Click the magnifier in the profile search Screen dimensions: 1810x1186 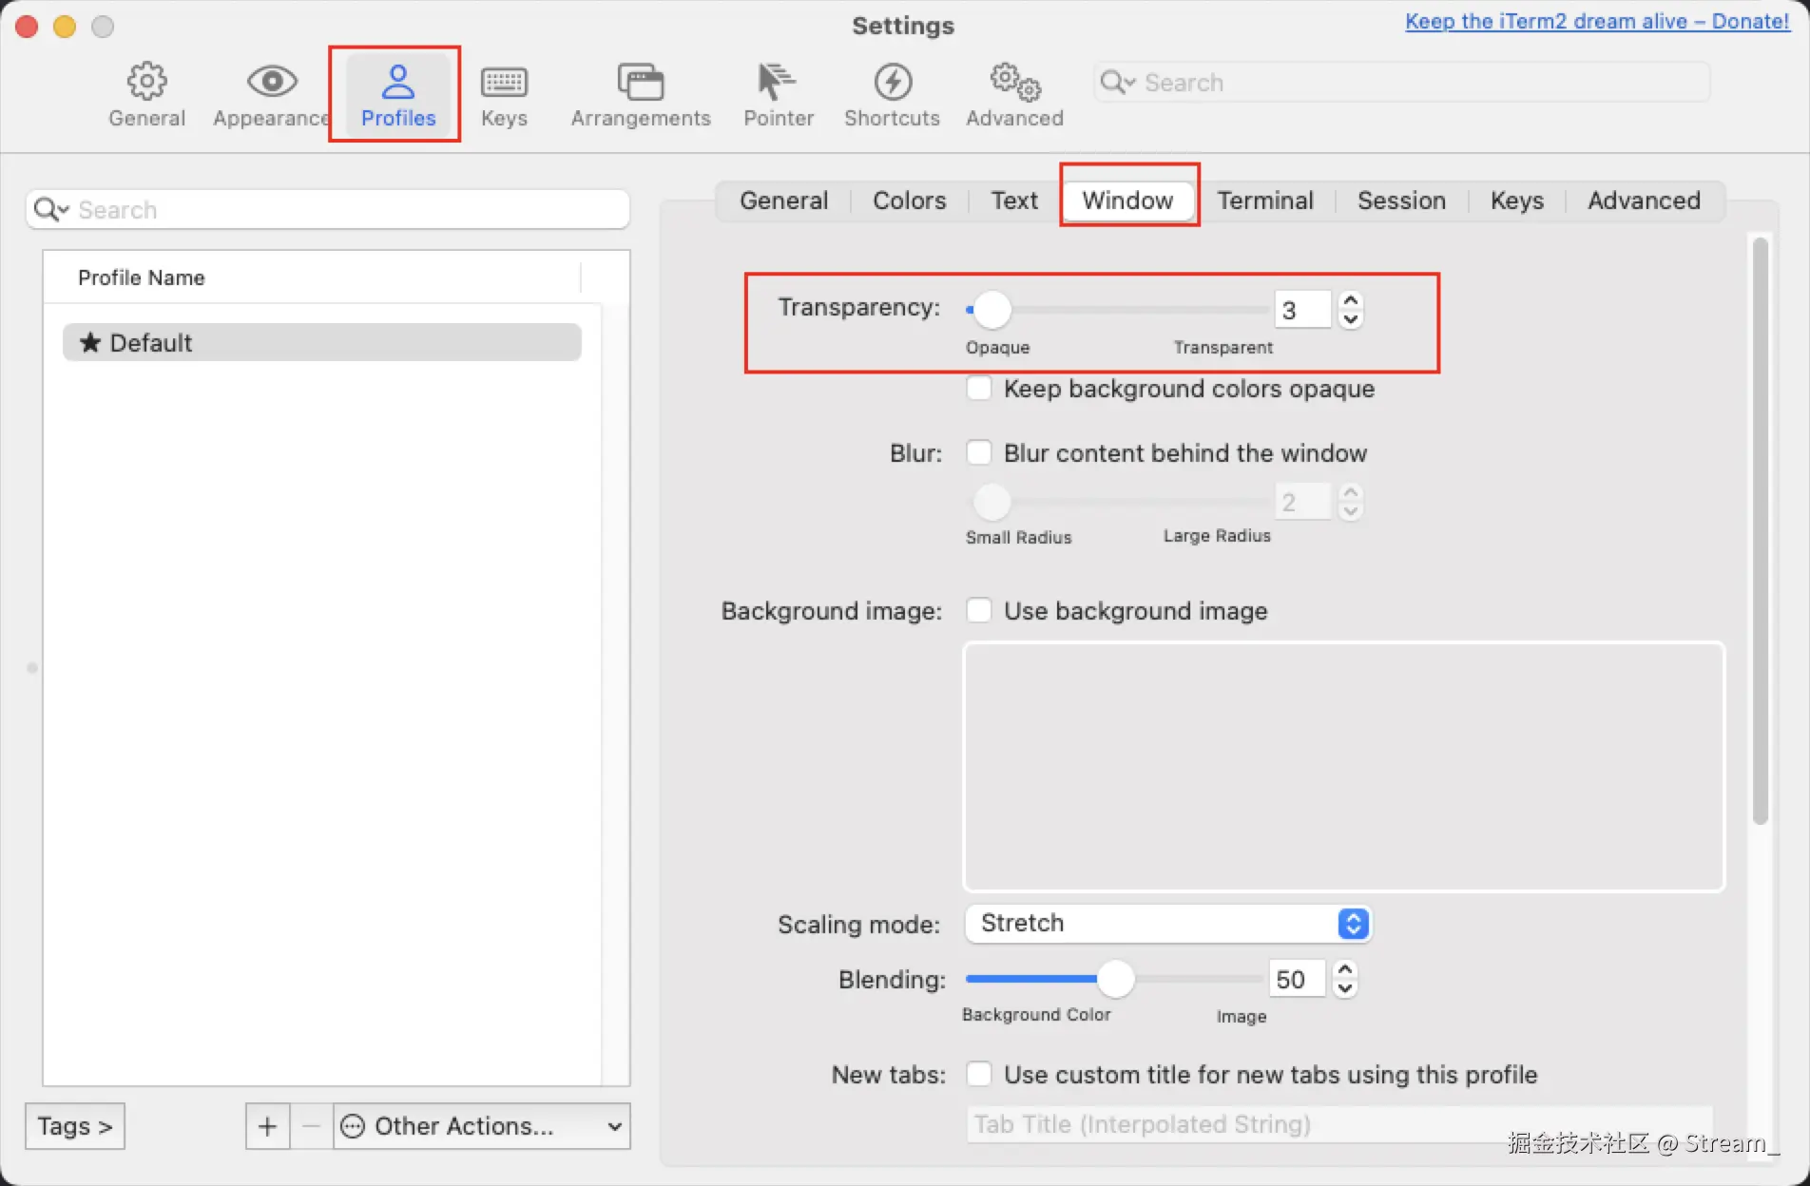(x=49, y=209)
